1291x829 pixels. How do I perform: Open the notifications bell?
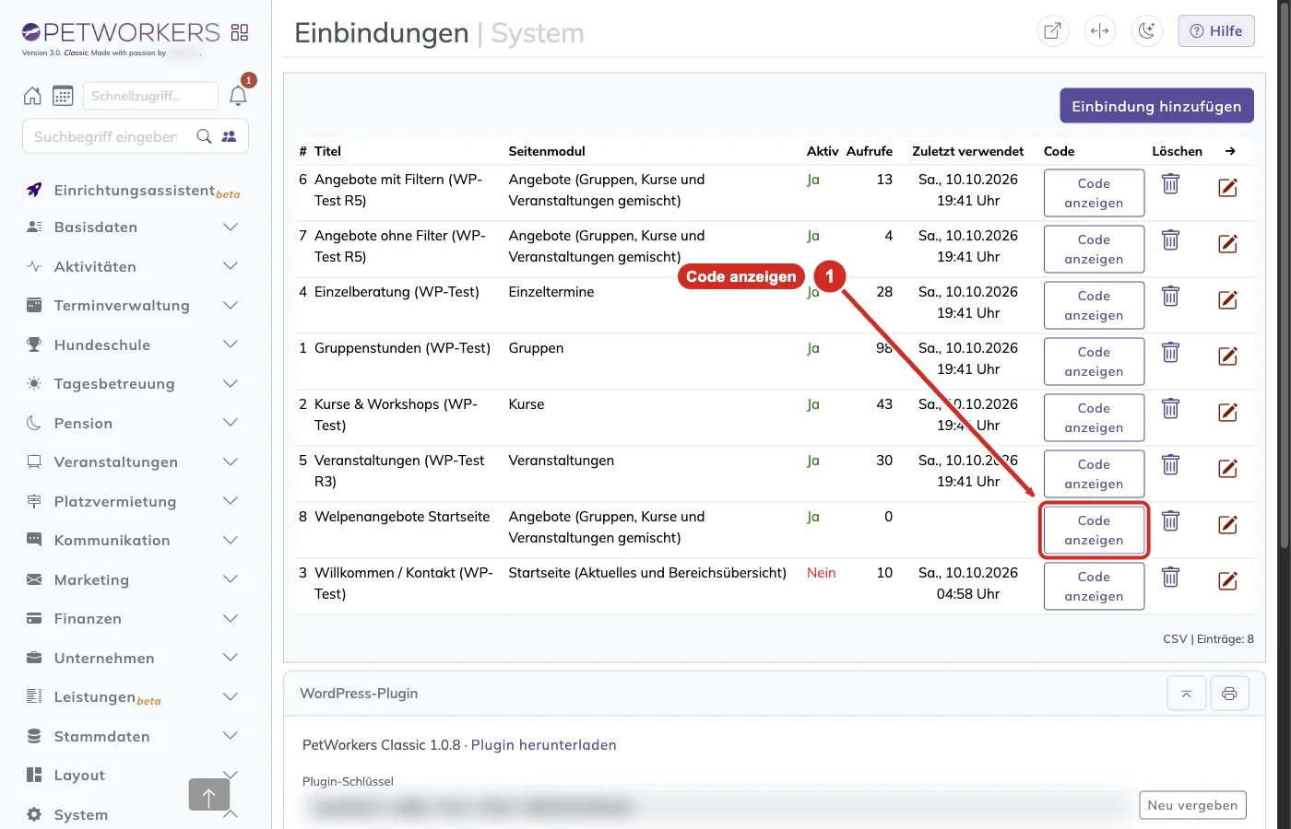pyautogui.click(x=238, y=96)
